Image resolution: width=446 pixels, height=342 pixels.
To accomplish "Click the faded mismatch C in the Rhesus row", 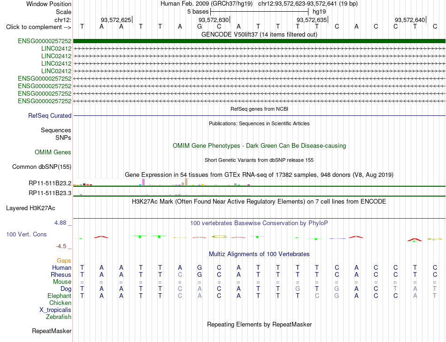I will point(180,274).
